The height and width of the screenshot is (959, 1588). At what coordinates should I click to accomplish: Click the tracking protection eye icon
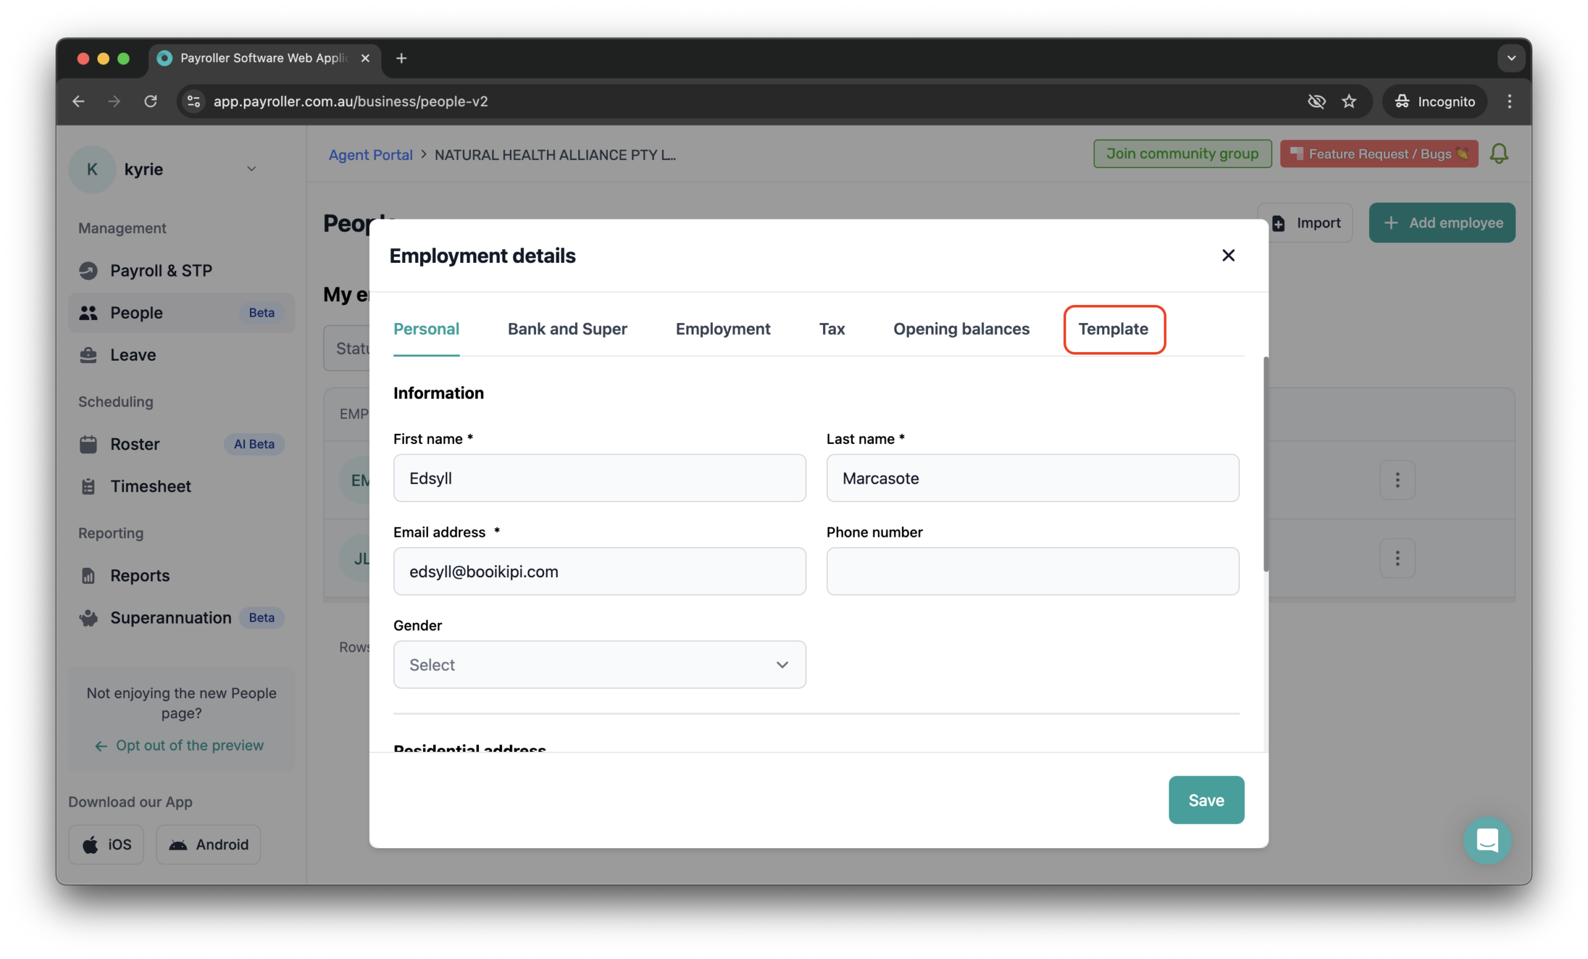click(x=1316, y=101)
